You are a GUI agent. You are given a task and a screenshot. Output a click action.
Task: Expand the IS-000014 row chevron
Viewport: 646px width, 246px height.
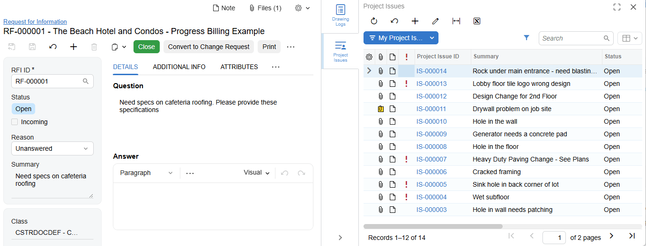click(369, 71)
